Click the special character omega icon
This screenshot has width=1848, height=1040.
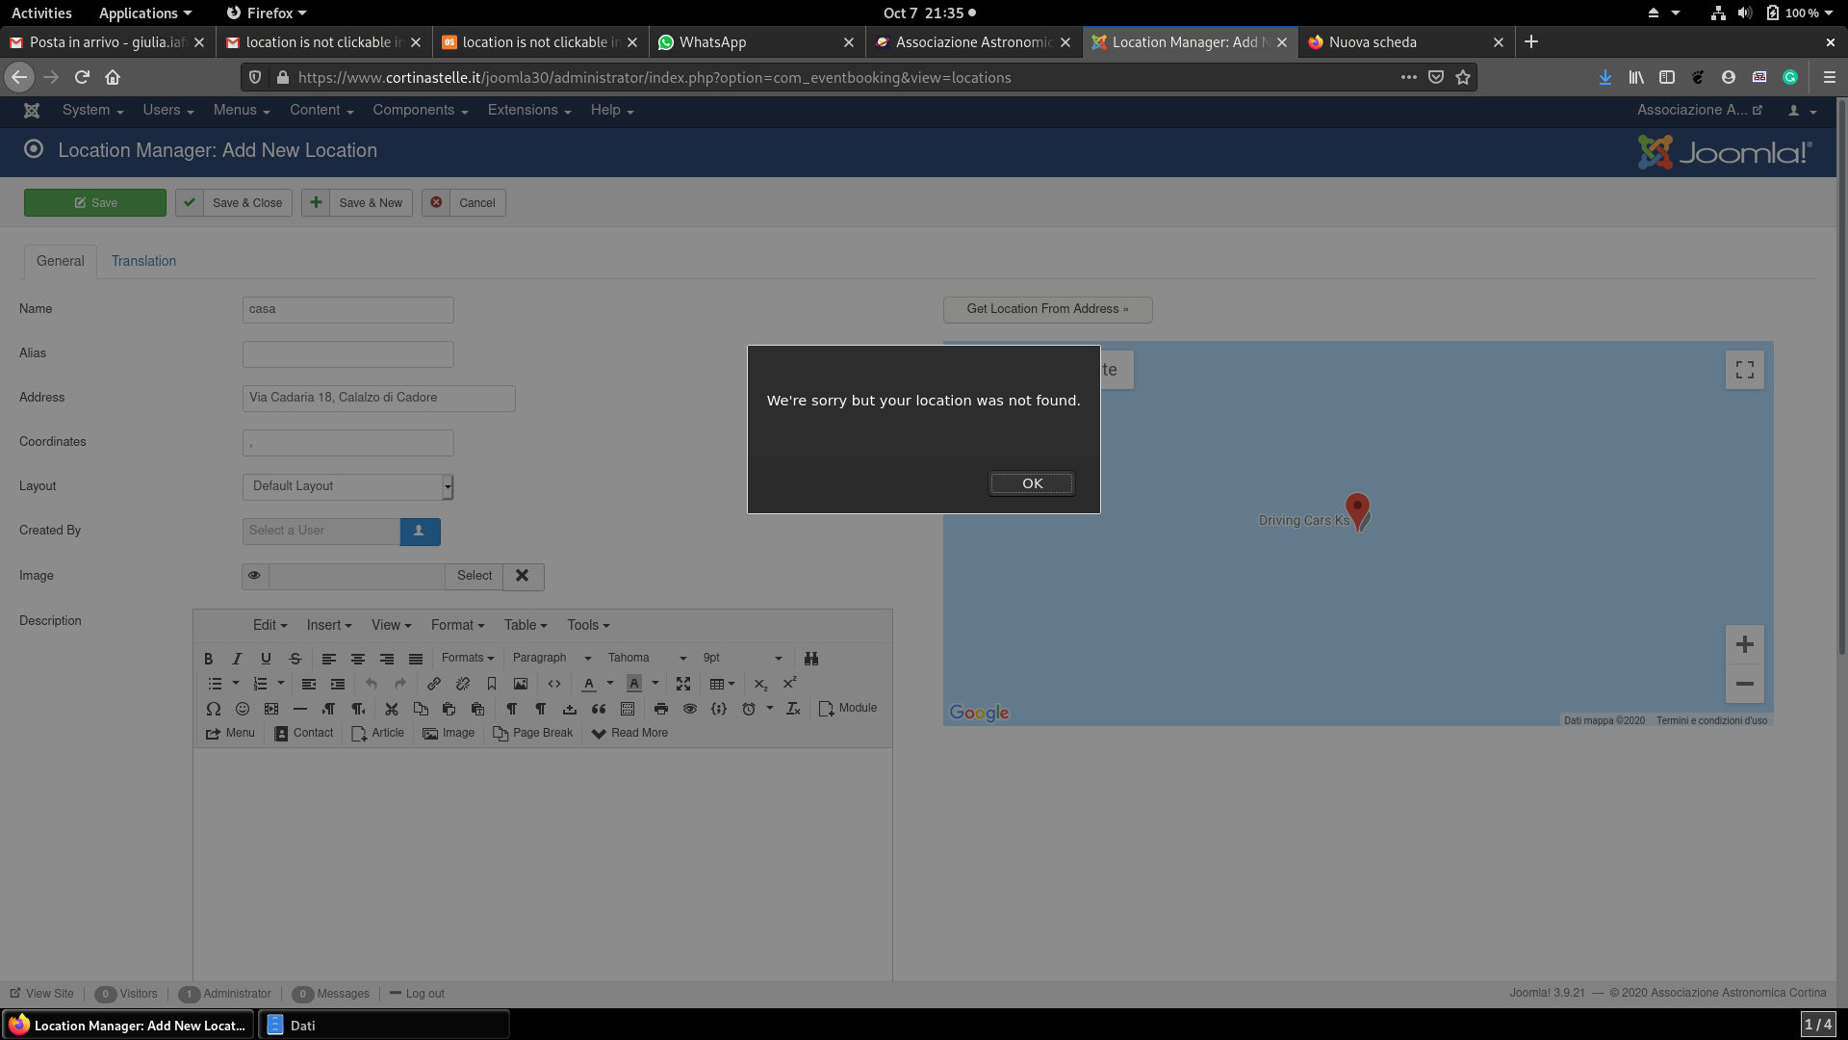coord(214,709)
